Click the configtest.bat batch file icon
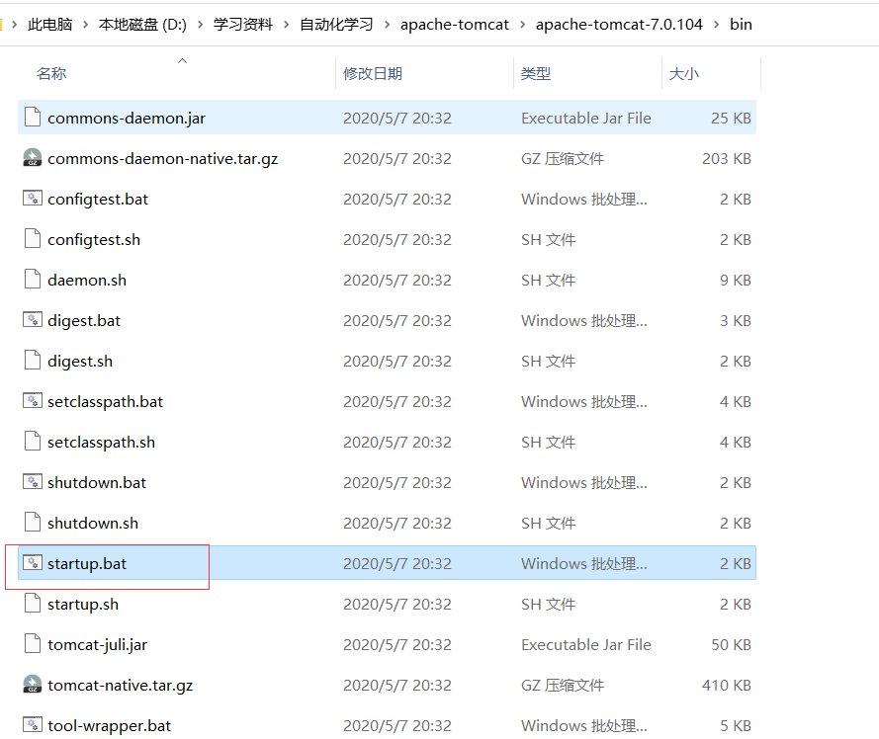879x739 pixels. (33, 199)
